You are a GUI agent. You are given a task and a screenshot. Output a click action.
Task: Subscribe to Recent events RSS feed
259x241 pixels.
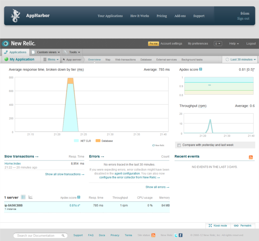pos(251,157)
